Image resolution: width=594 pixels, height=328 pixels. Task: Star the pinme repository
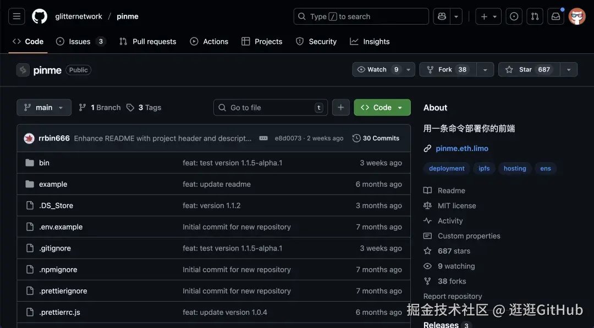coord(529,70)
